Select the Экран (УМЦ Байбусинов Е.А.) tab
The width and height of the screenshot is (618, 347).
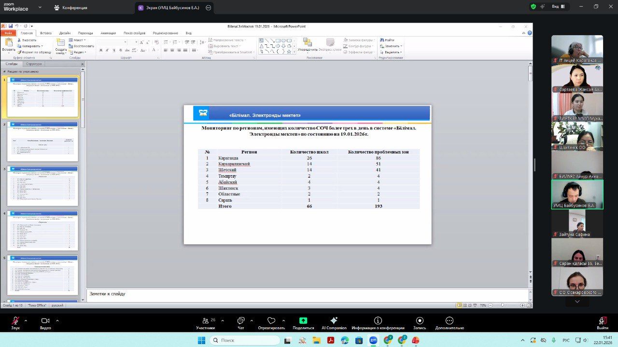pyautogui.click(x=170, y=8)
